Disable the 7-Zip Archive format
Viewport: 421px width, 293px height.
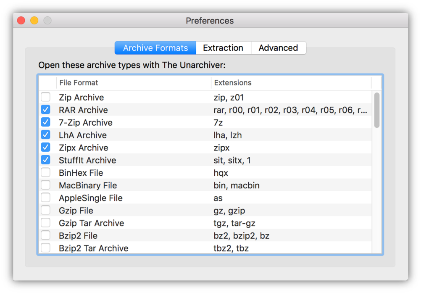(45, 122)
